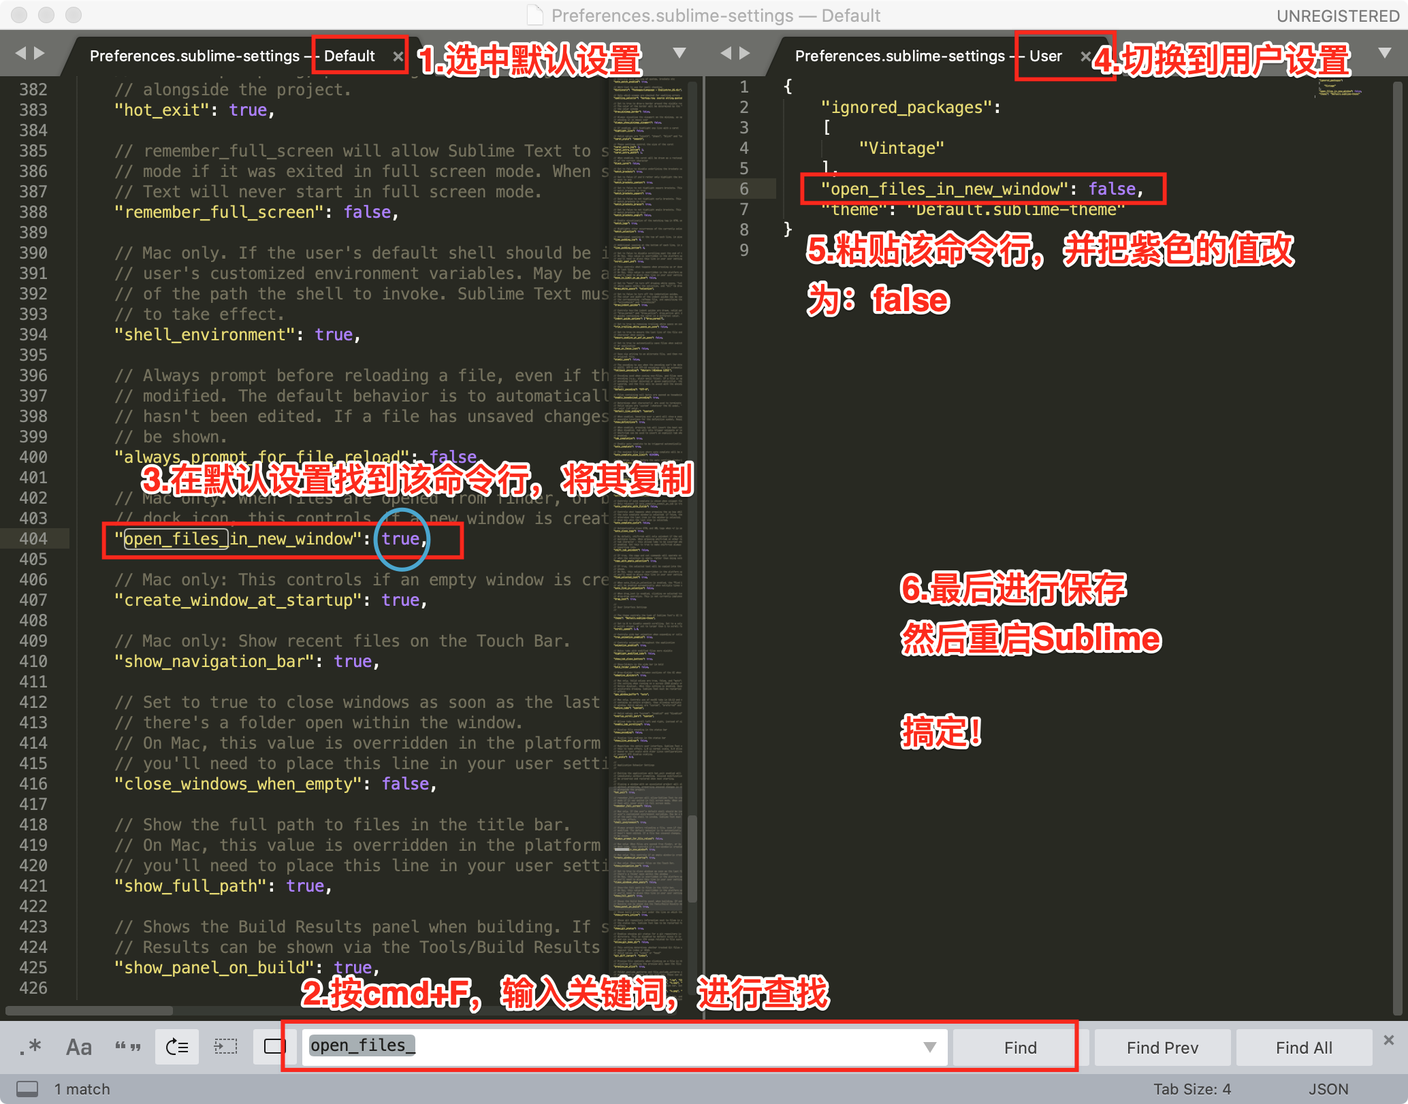This screenshot has height=1104, width=1408.
Task: Click the document proxy icon in title bar
Action: (536, 15)
